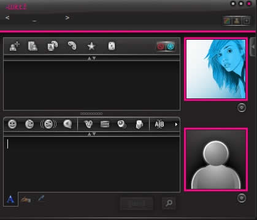257x220 pixels.
Task: Go to previous conversation with left chevron
Action: click(7, 18)
